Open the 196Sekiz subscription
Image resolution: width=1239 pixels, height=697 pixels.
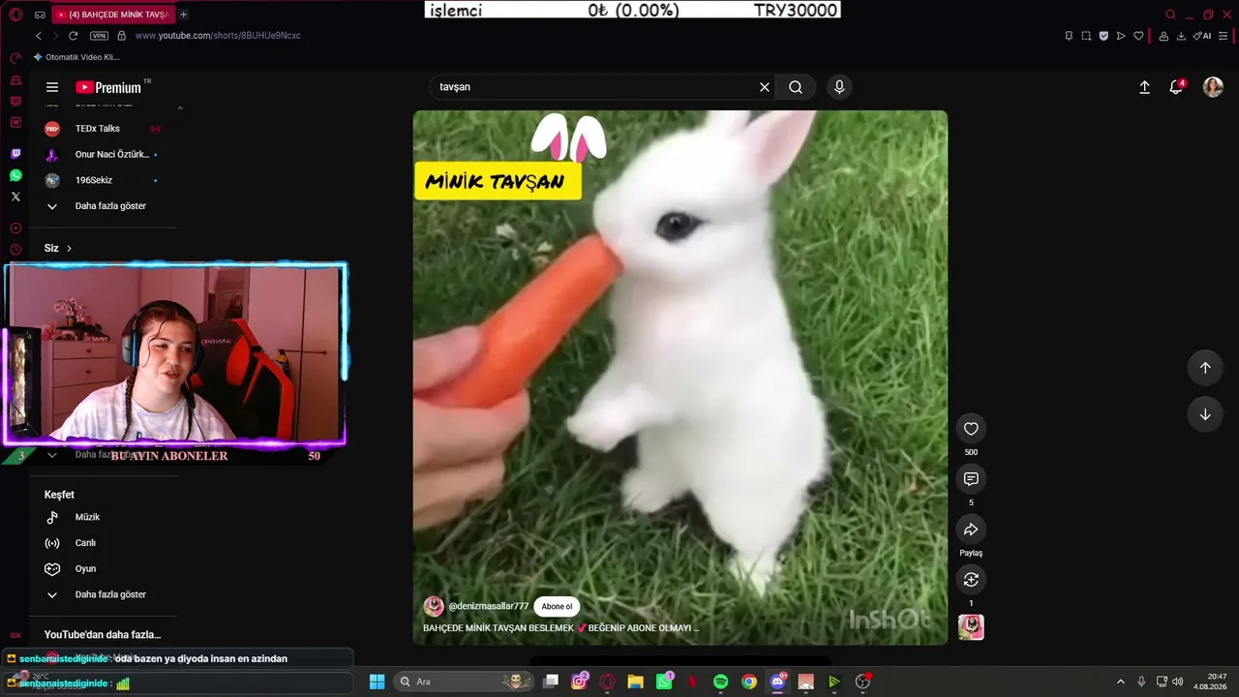tap(104, 180)
